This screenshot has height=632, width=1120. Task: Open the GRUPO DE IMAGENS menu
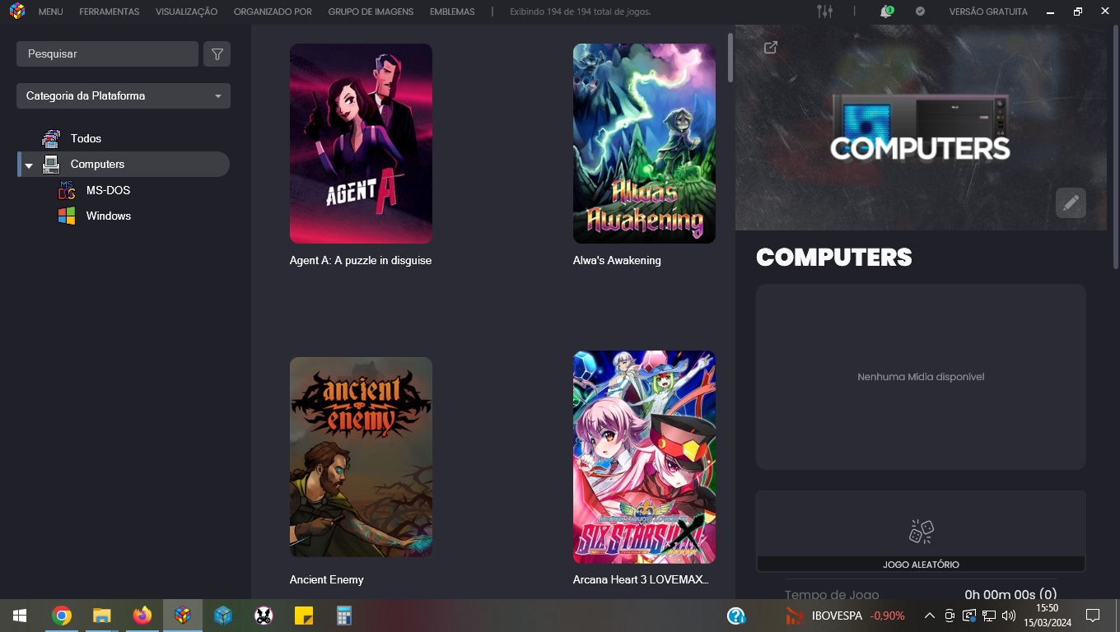point(371,12)
